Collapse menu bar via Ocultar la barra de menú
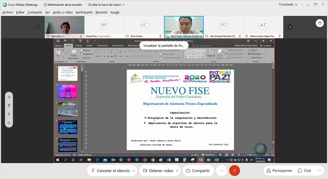 [x=106, y=5]
